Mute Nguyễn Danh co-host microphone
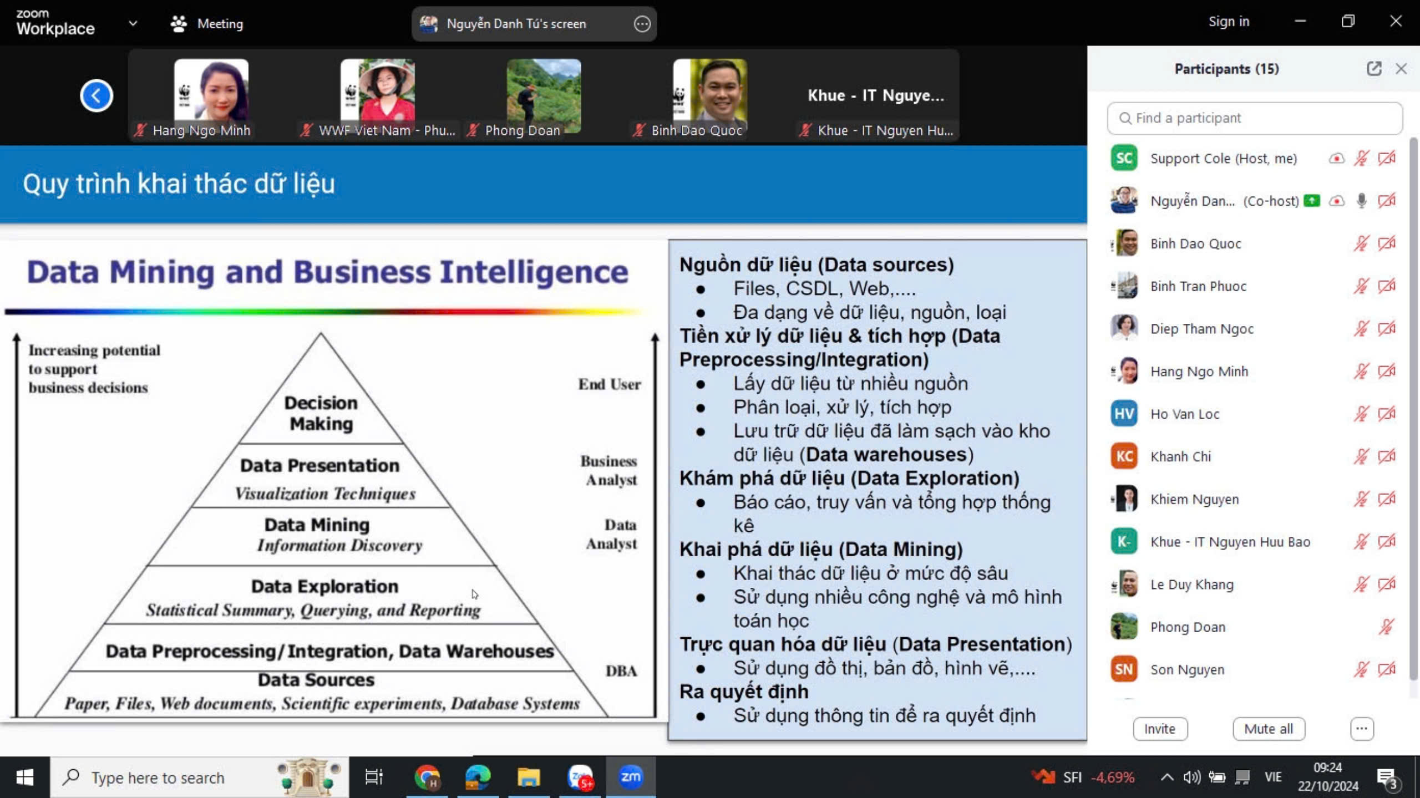 click(x=1361, y=201)
